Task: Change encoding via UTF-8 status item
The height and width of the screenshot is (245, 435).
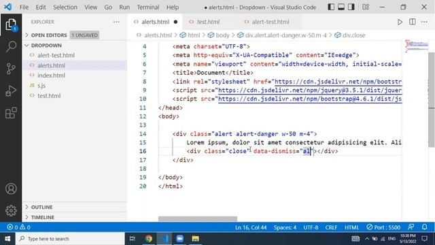Action: click(x=311, y=227)
